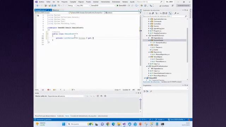Click the red error count icon below the editor
The width and height of the screenshot is (226, 127).
tap(49, 90)
